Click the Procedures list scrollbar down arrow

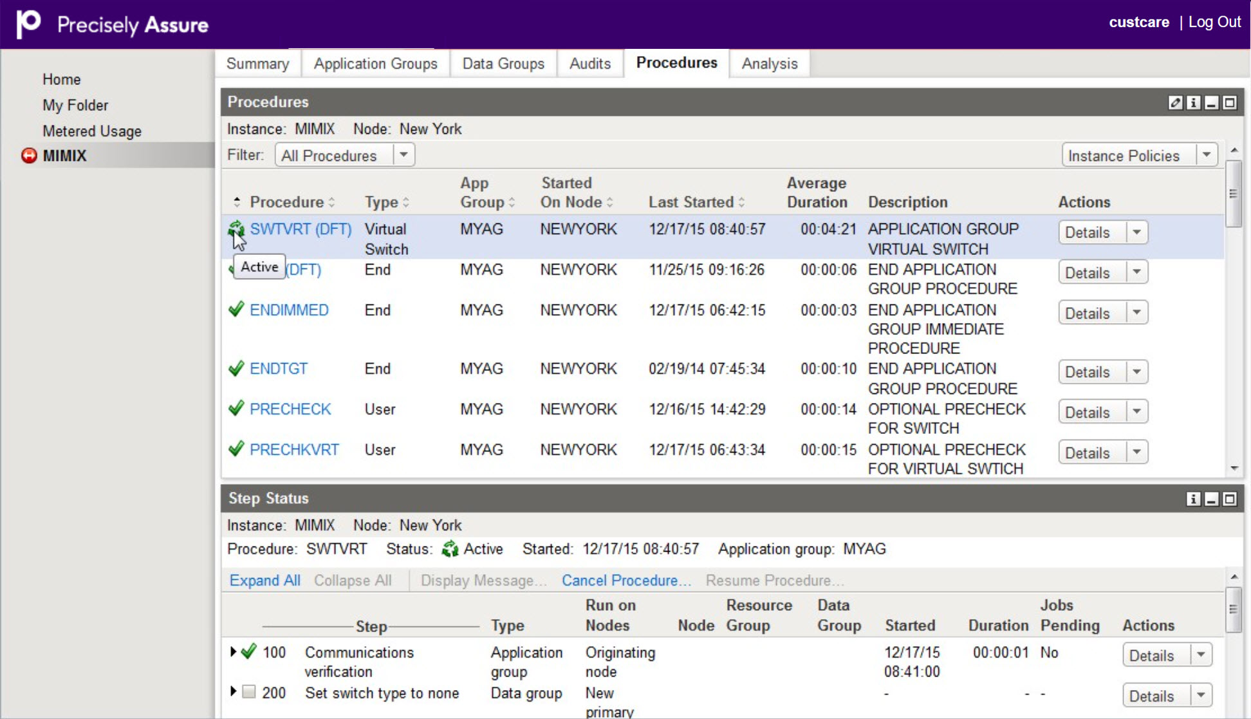click(x=1234, y=468)
